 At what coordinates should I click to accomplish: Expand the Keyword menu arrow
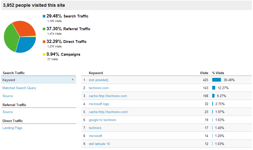73,80
